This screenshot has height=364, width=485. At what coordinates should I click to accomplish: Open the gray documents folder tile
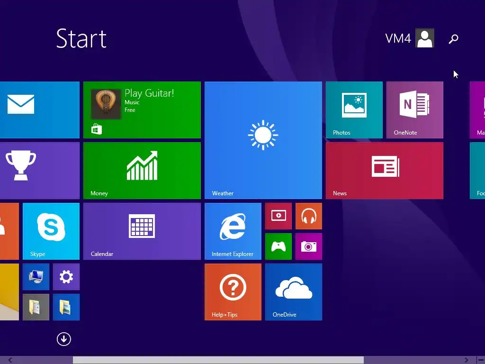[36, 307]
